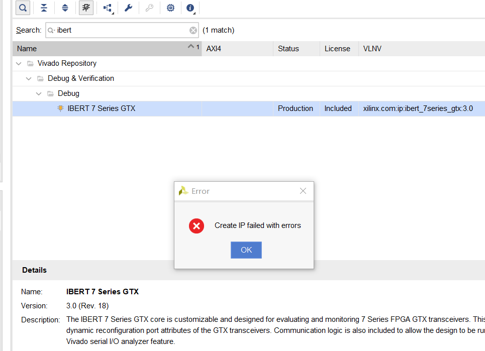Image resolution: width=485 pixels, height=351 pixels.
Task: Click the Production status cell
Action: coord(296,108)
